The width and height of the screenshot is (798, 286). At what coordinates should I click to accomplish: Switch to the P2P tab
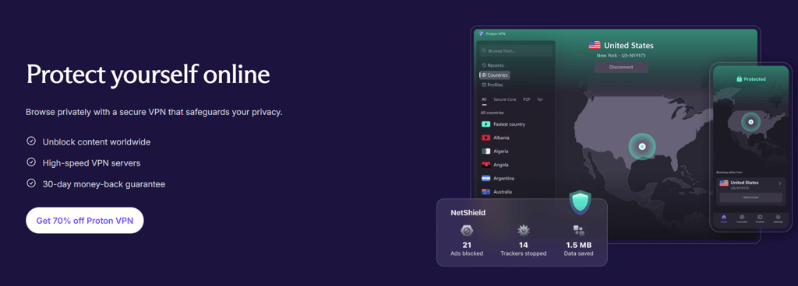pos(527,99)
